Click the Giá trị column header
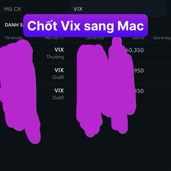 click(x=138, y=38)
